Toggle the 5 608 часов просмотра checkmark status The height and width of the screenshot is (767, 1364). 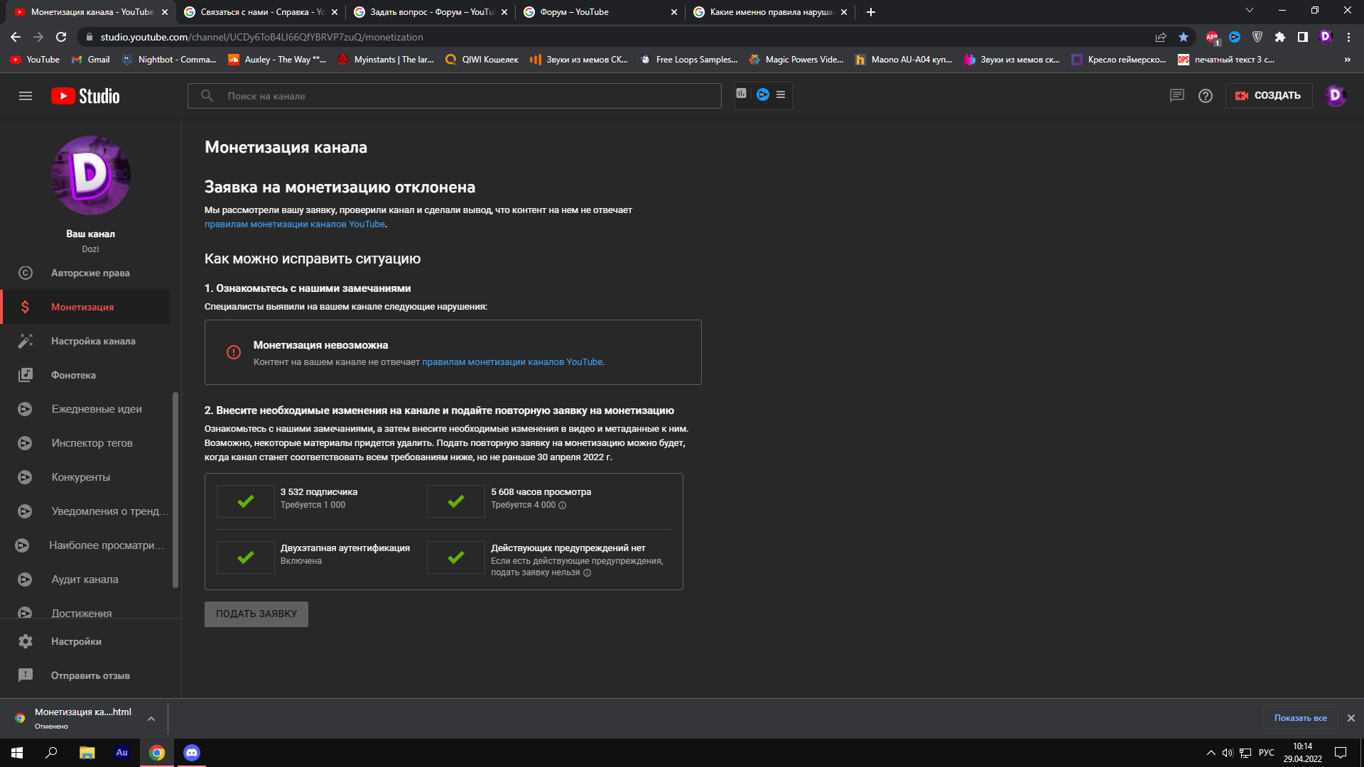tap(456, 500)
